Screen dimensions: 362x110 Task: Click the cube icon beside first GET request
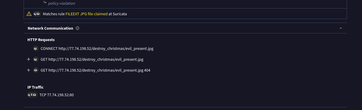click(36, 59)
